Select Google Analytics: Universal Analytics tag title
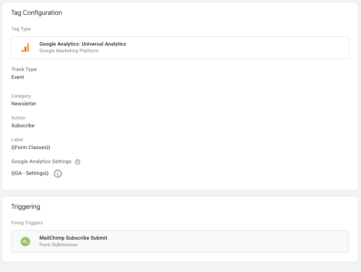Viewport: 361px width, 272px height. (x=83, y=44)
